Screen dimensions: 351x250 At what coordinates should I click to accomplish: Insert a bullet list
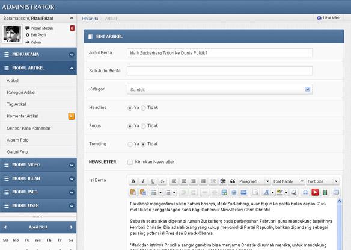coord(154,192)
